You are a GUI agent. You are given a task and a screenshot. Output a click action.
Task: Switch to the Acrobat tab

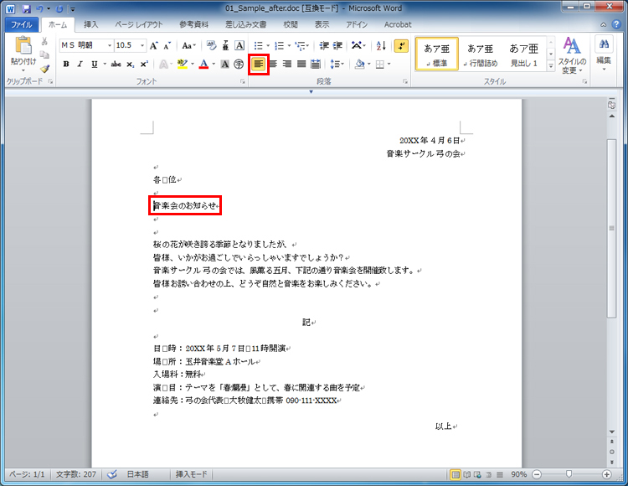(x=398, y=24)
